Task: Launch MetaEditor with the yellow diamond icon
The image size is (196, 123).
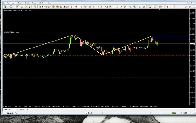Action: pyautogui.click(x=53, y=7)
